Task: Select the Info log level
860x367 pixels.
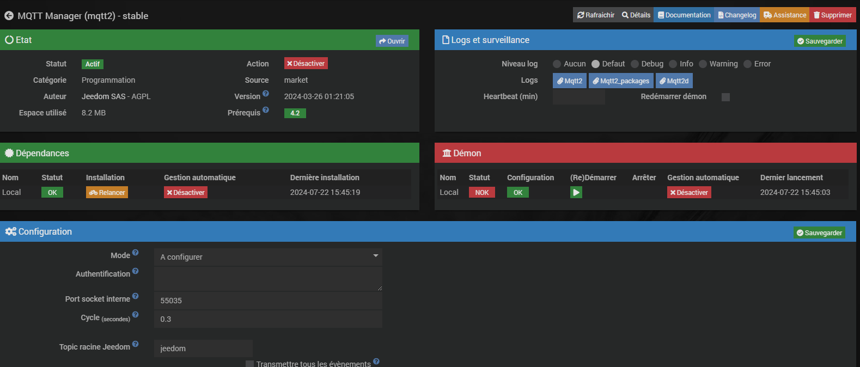Action: coord(673,64)
